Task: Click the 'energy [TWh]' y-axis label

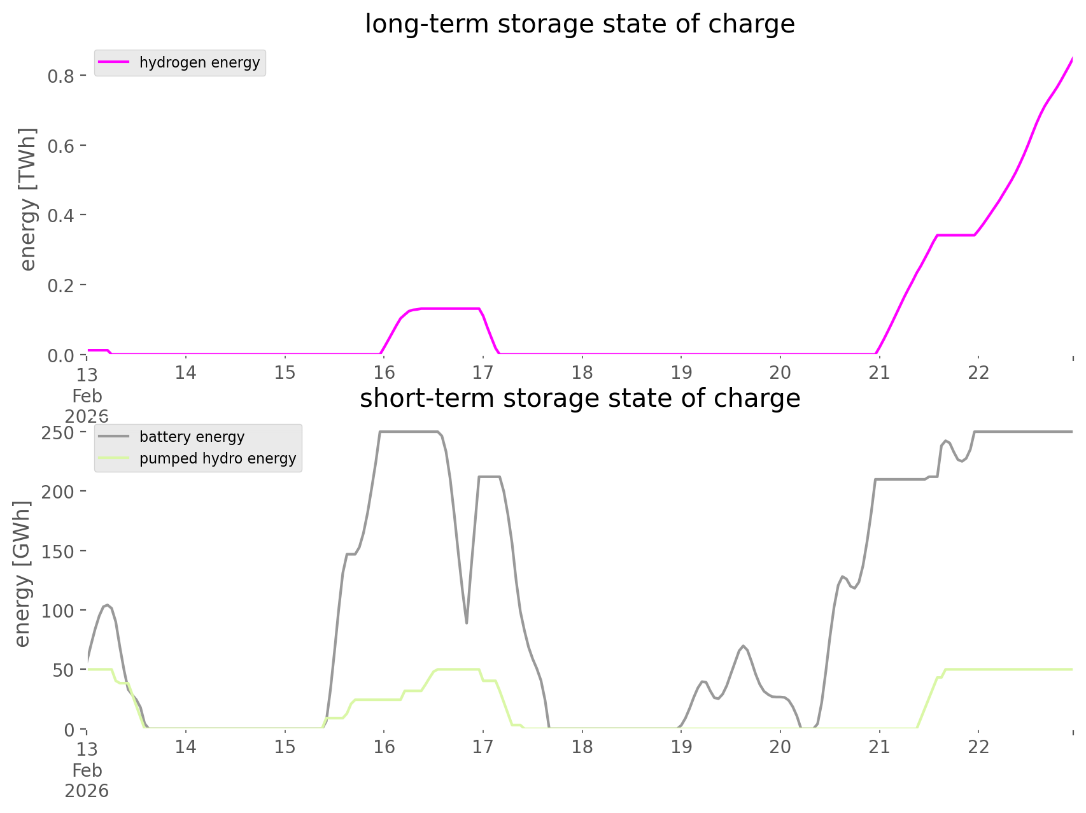Action: pyautogui.click(x=27, y=199)
